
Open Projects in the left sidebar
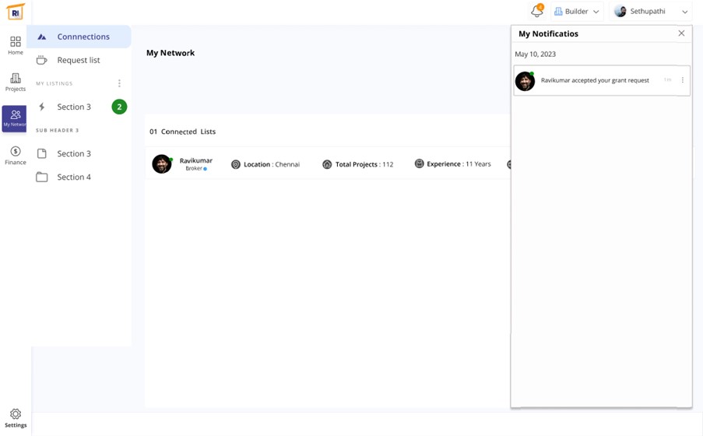[x=15, y=83]
